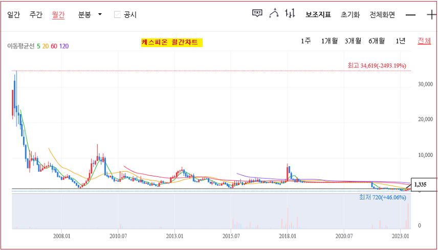Click the 20,000 price axis label
Image resolution: width=438 pixels, height=250 pixels.
tap(424, 120)
